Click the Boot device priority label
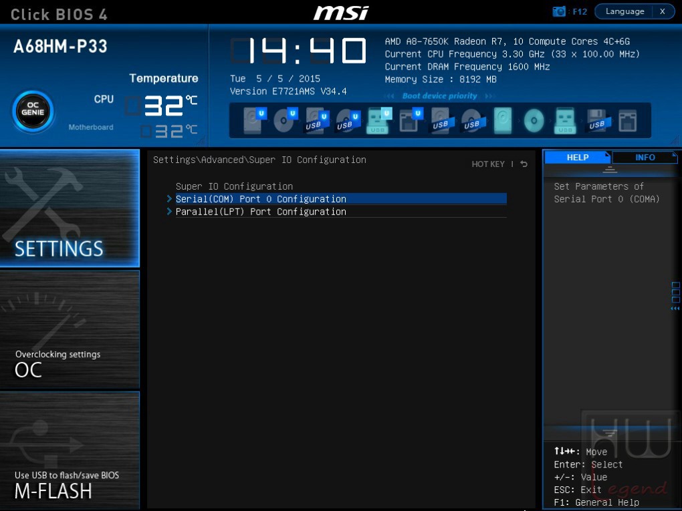Viewport: 682px width, 511px height. (x=439, y=96)
